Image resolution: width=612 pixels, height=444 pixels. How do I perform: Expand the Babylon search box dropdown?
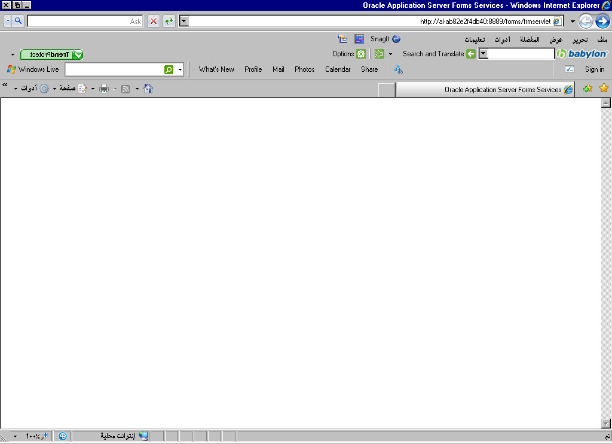(484, 54)
